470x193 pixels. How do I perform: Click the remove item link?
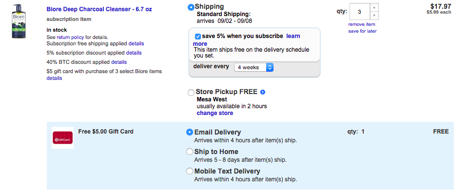click(362, 24)
